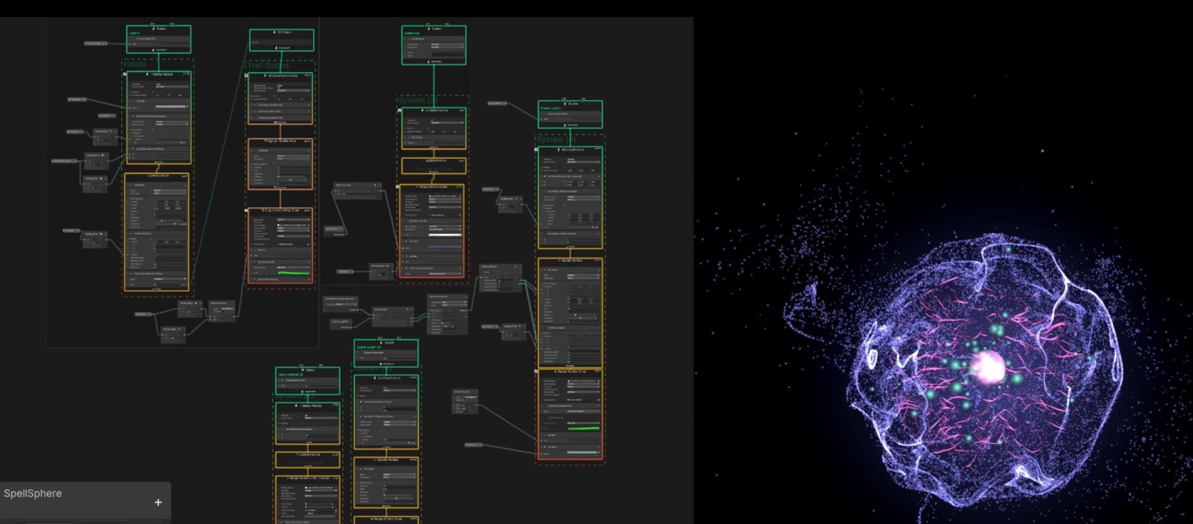Screen dimensions: 1193x524
Task: Select the Initialize Particle header in Heads
Action: [158, 74]
